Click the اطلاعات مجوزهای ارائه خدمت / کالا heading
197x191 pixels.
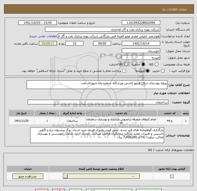coord(171,150)
